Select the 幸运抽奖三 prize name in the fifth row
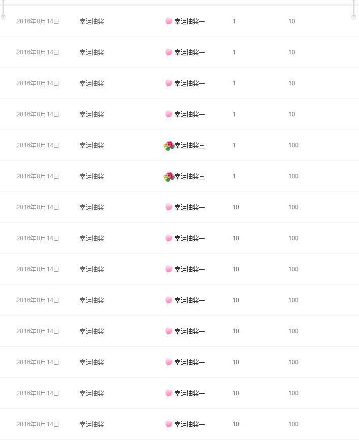This screenshot has height=441, width=359. 189,145
